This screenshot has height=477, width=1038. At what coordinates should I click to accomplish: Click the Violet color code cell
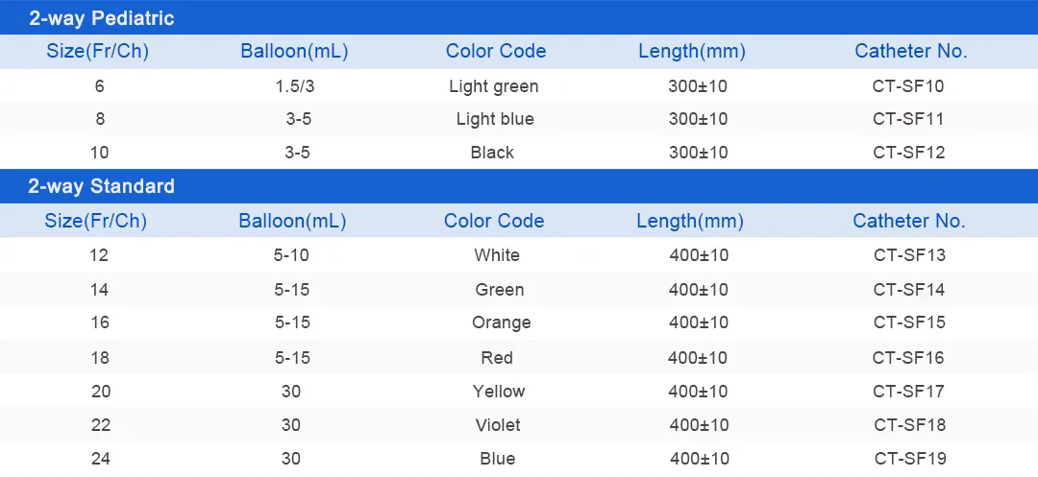pyautogui.click(x=498, y=425)
